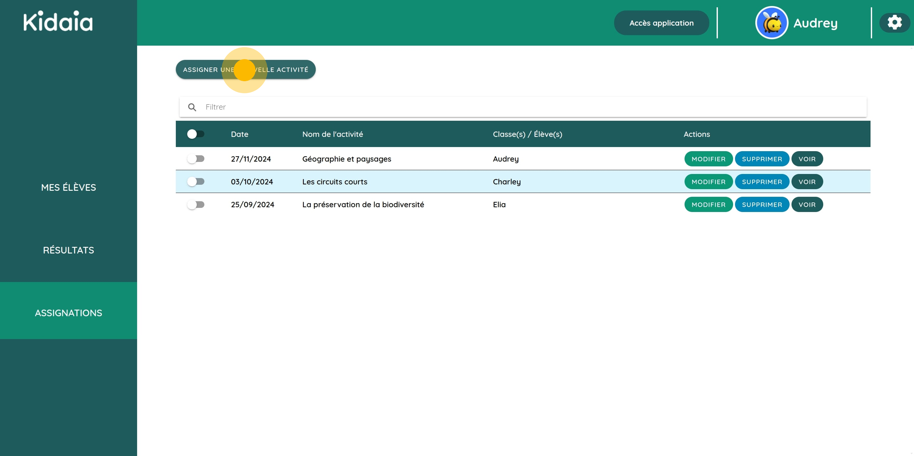View details of Elia's biodiversité activity

(x=807, y=204)
